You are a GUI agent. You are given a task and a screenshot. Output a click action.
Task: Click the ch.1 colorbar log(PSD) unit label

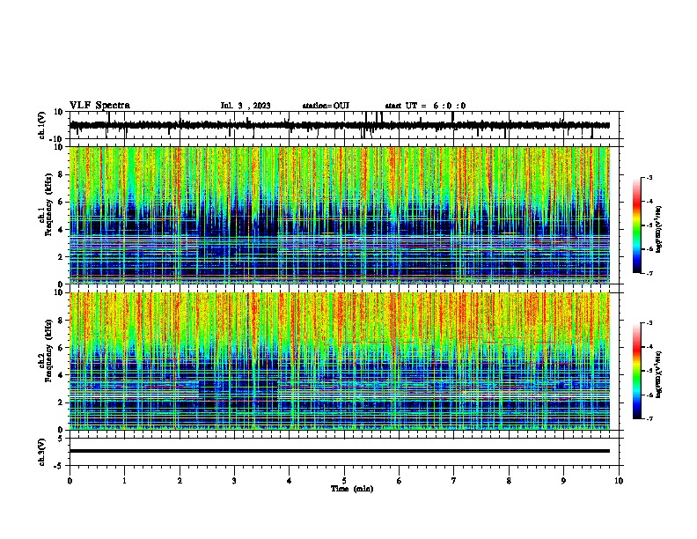(659, 229)
